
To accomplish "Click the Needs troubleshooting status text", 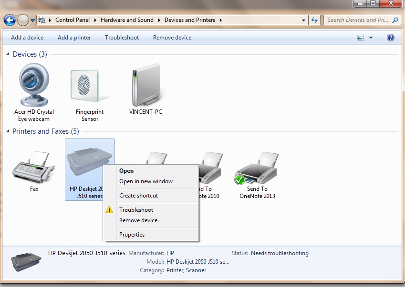I will click(280, 253).
